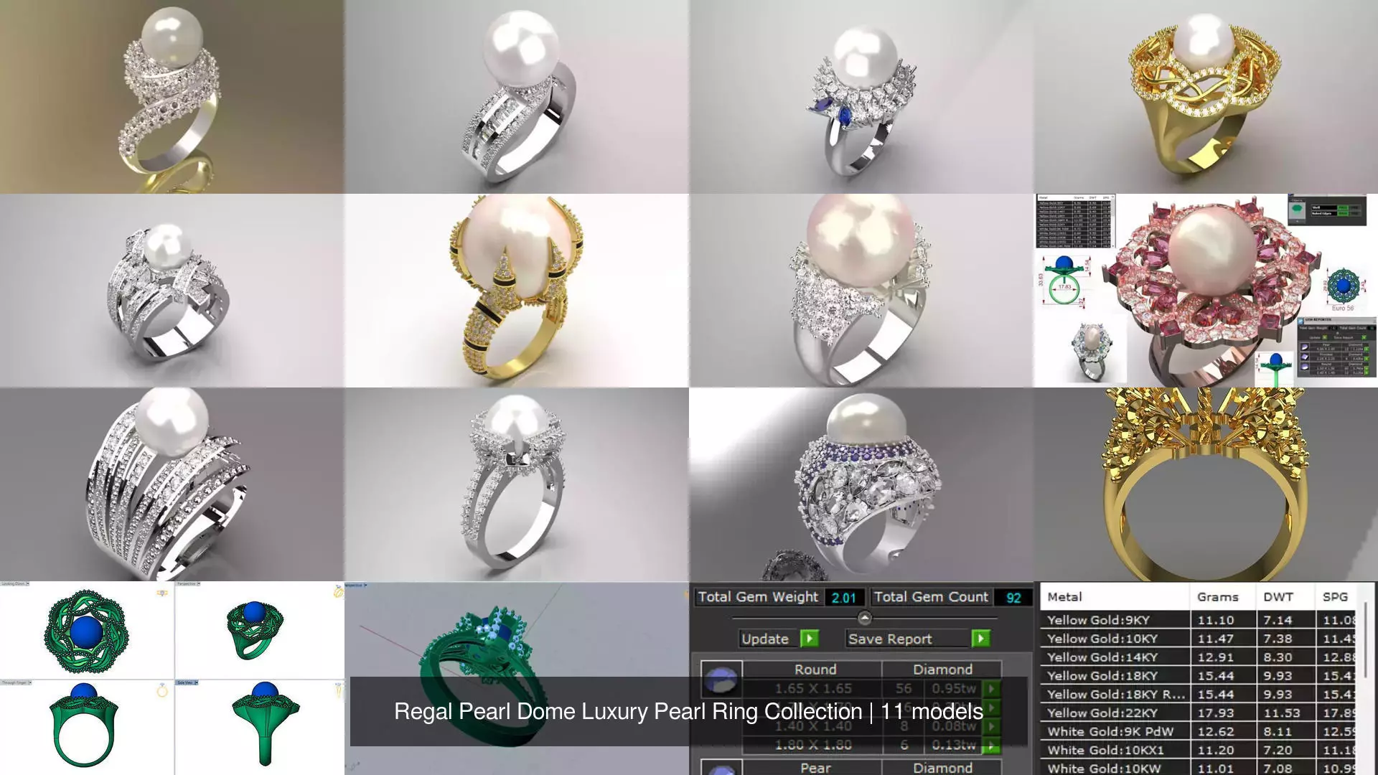Click the green arrow on the 0.13tw diamond row
Viewport: 1378px width, 775px height.
pos(991,745)
